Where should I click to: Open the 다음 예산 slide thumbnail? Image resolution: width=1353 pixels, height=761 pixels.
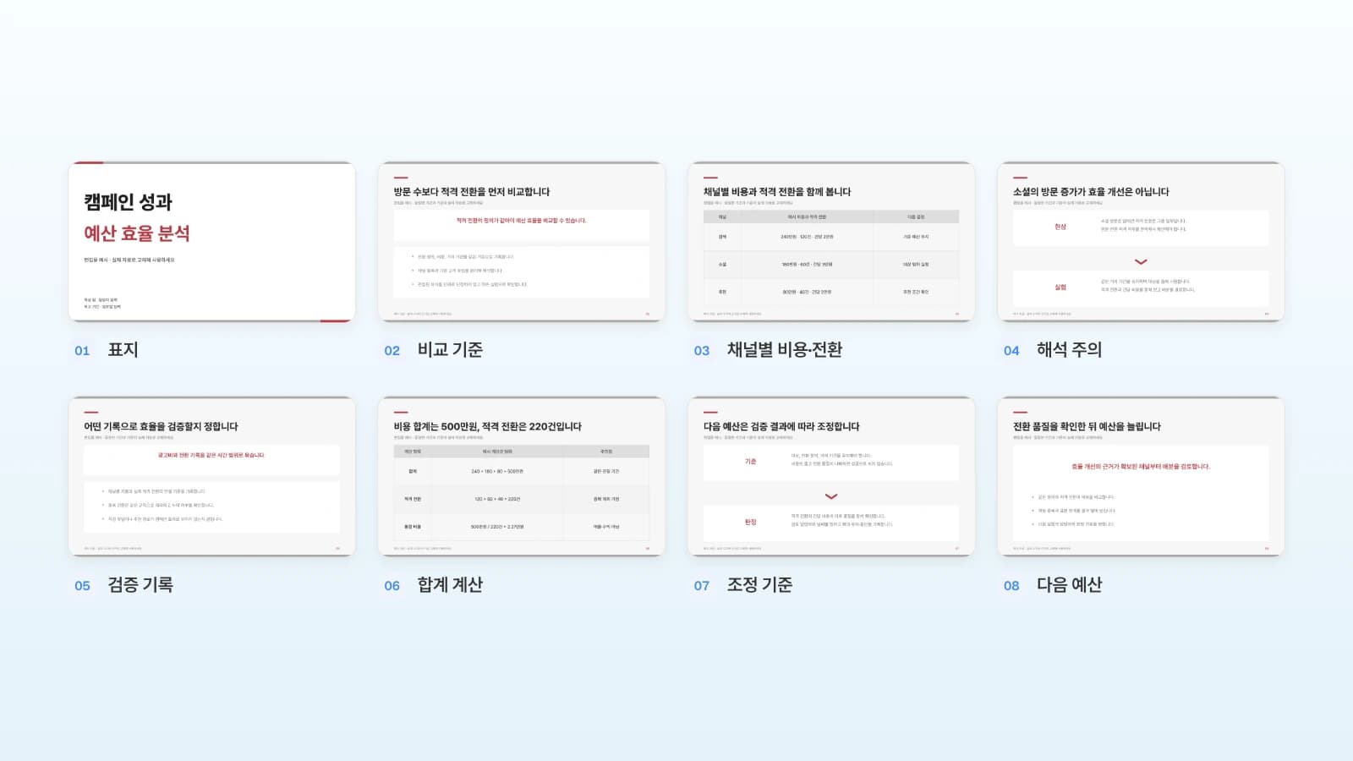(x=1141, y=477)
